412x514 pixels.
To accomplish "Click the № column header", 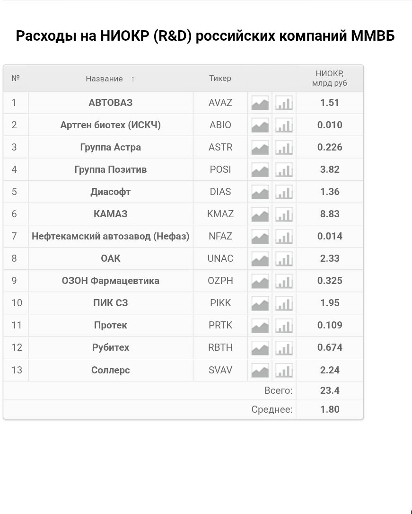I will pos(16,79).
